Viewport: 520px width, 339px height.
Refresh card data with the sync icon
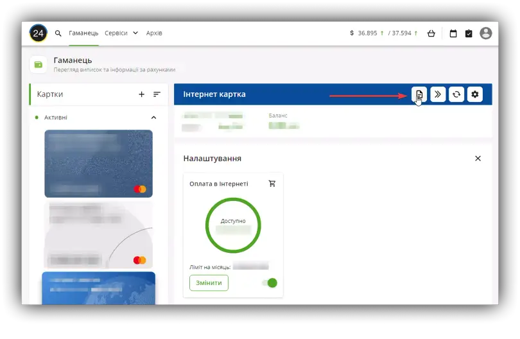pos(456,94)
